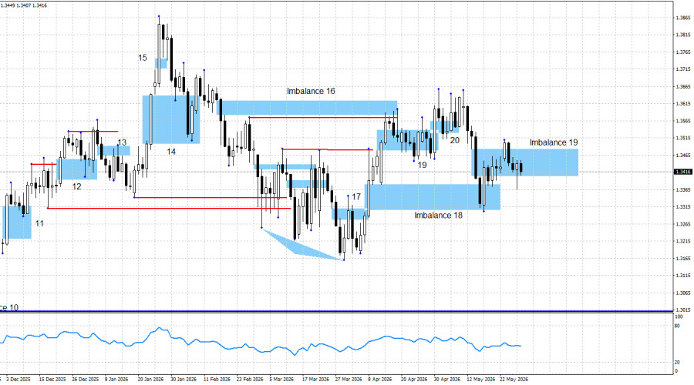Click the 1.3015 price axis label
694x385 pixels.
click(x=683, y=310)
